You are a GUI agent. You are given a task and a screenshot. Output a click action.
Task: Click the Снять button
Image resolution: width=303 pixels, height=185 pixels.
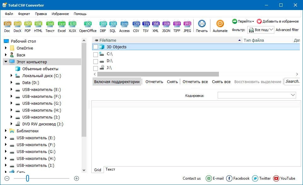click(x=172, y=82)
